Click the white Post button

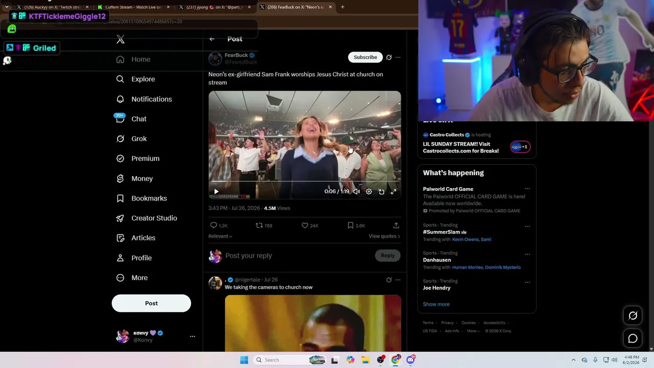pos(151,303)
